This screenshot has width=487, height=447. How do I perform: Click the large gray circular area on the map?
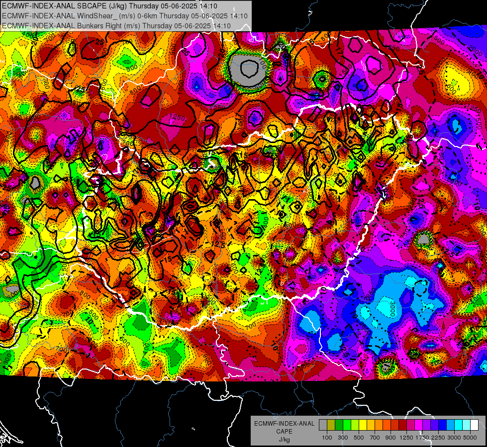[x=247, y=70]
